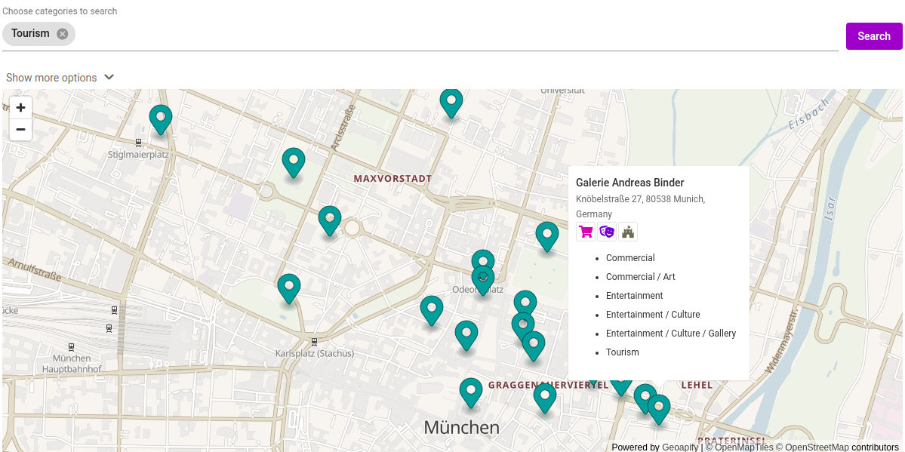Click the shopping cart icon in popup
Viewport: 905px width, 452px height.
(586, 232)
